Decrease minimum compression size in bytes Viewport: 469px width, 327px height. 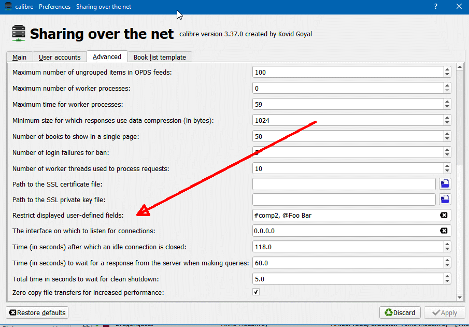[447, 123]
